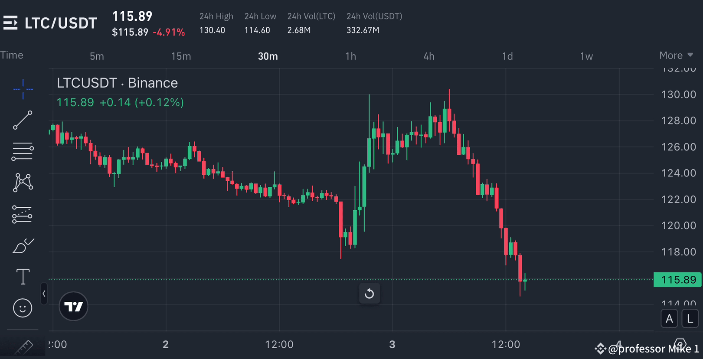Switch to the 5m timeframe tab
Screen dimensions: 703x359
coord(96,55)
